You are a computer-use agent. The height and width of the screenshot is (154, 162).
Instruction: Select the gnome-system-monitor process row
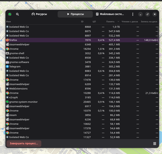[x=82, y=102]
